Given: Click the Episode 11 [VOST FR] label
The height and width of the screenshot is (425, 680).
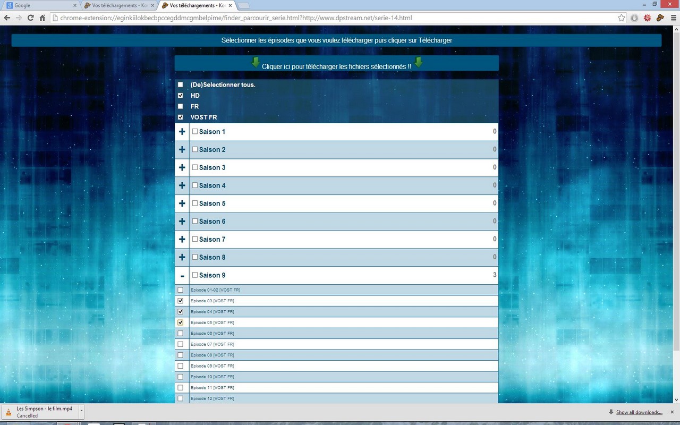Looking at the screenshot, I should (x=212, y=388).
